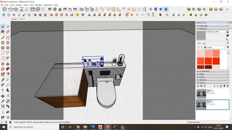Select the Move tool
Viewport: 232px width, 130px height.
click(3, 64)
